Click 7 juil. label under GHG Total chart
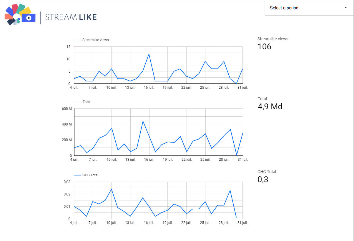 92,223
